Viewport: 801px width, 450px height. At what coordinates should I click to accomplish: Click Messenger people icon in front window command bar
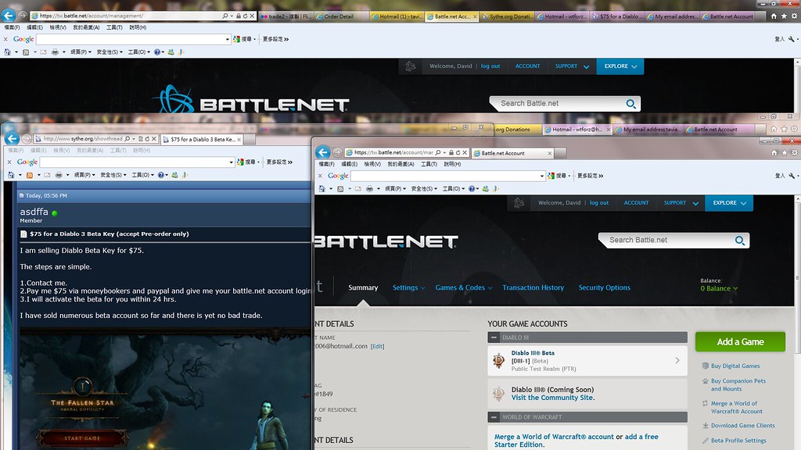pos(485,189)
